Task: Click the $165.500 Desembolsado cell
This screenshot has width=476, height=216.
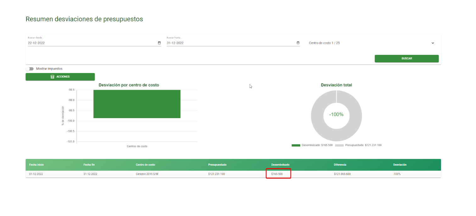Action: [x=277, y=174]
